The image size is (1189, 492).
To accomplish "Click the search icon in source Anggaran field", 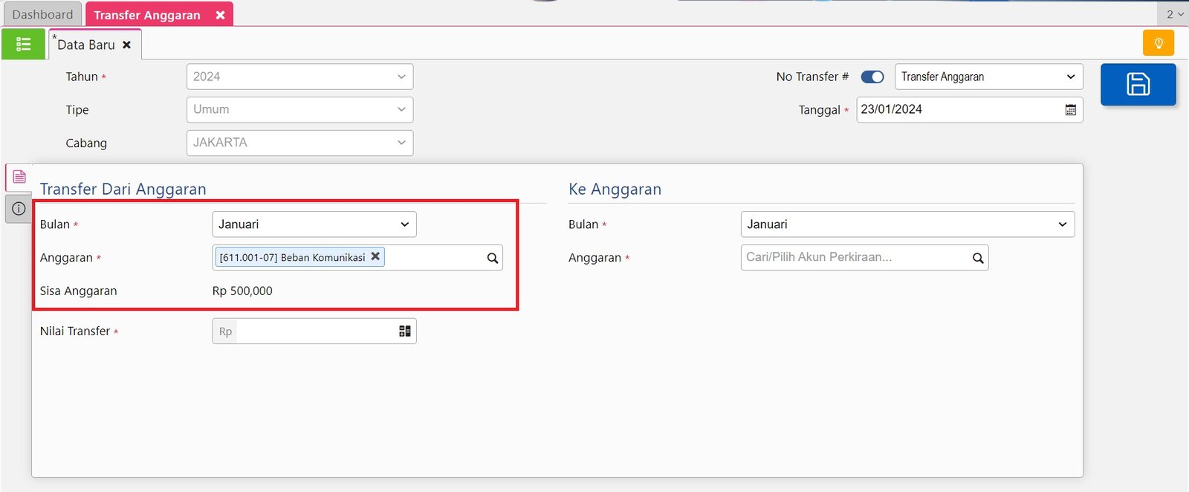I will [x=492, y=258].
